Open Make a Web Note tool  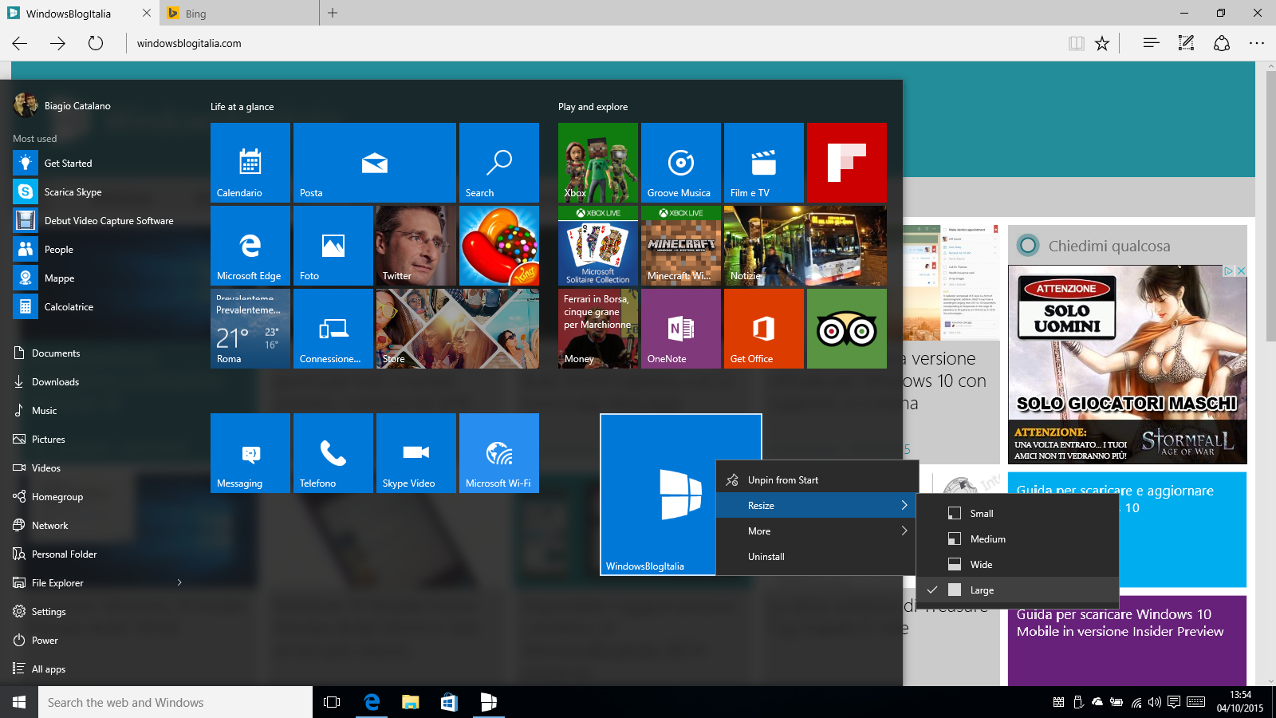coord(1186,43)
